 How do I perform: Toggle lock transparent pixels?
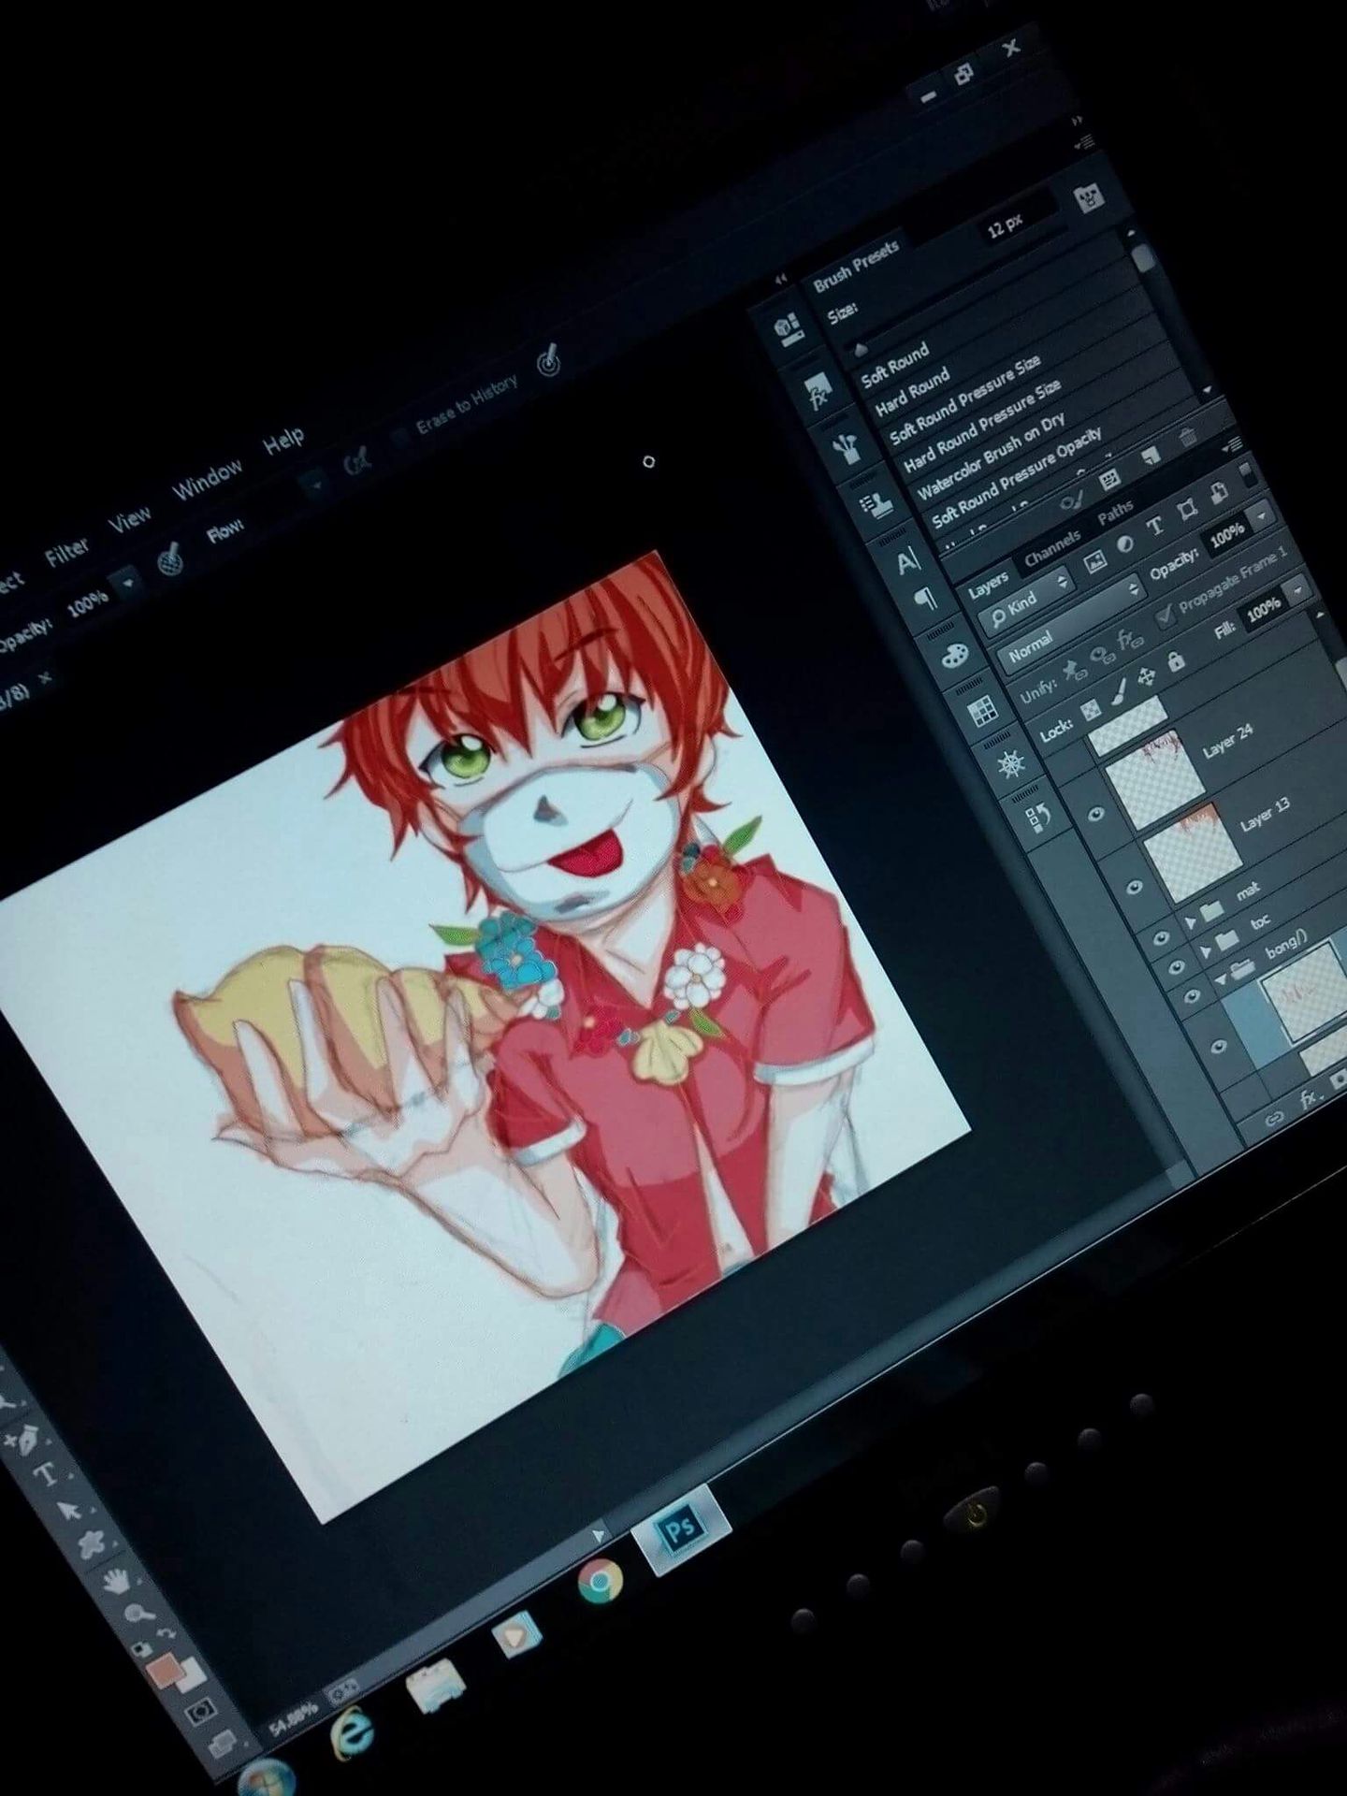coord(1091,710)
